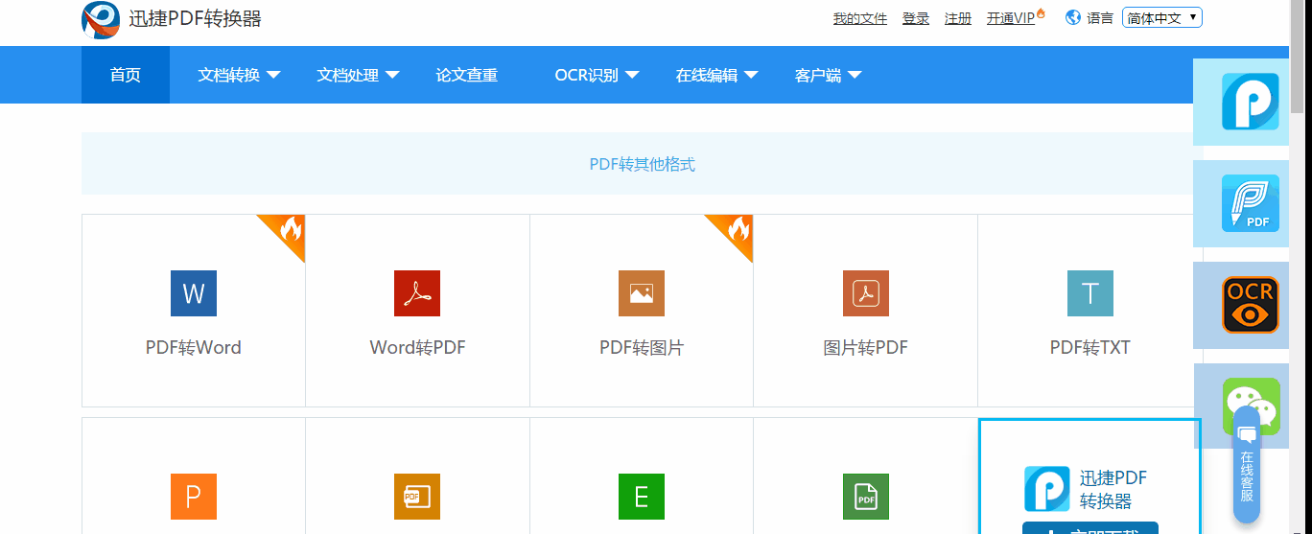Viewport: 1312px width, 534px height.
Task: Expand the 客户端 menu arrow
Action: click(855, 75)
